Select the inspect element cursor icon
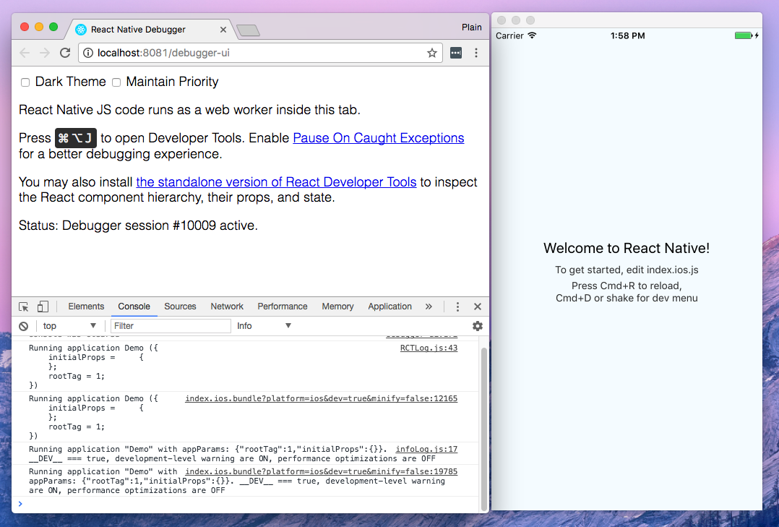The image size is (779, 527). click(x=22, y=306)
